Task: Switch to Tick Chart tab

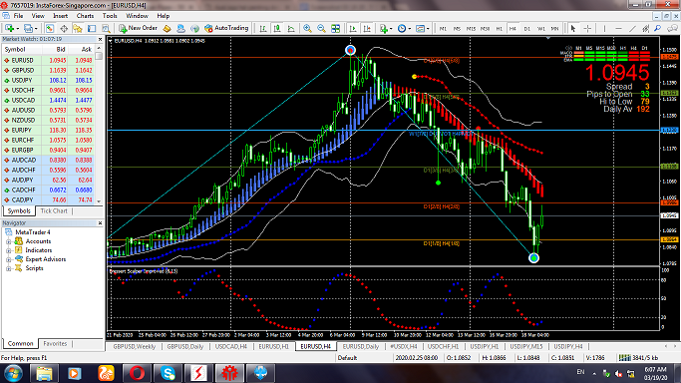Action: [54, 211]
